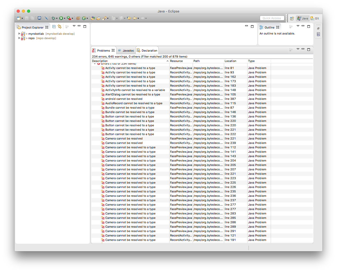Click the Open Task folder icon

pos(98,18)
